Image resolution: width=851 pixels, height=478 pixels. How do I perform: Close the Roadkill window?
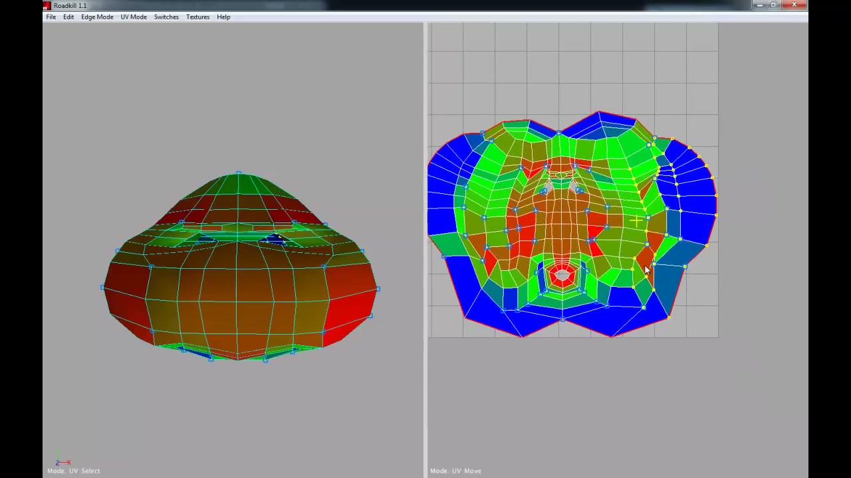[x=794, y=5]
